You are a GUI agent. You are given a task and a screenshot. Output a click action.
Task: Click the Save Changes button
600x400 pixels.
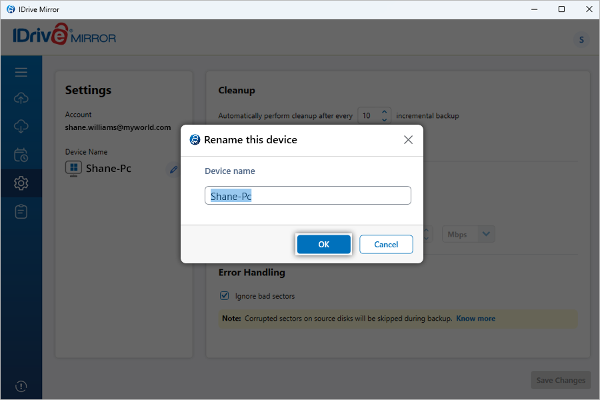[x=561, y=380]
